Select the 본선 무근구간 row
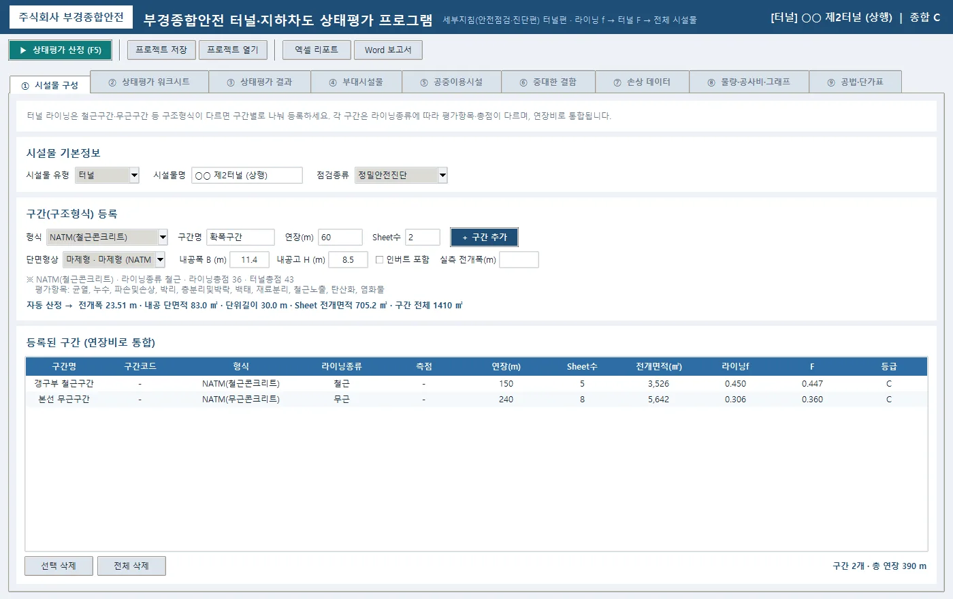The height and width of the screenshot is (599, 953). [476, 400]
